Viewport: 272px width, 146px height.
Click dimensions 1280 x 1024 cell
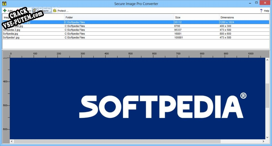227,22
